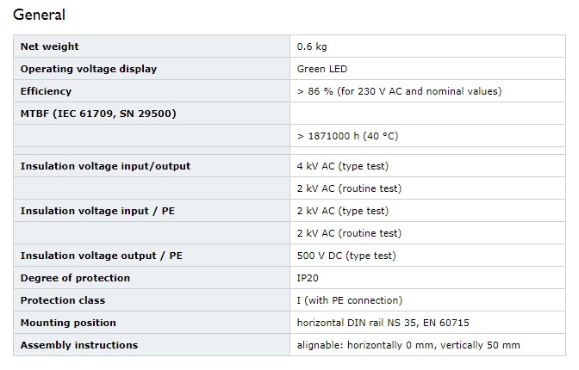Select the Efficiency row label

tap(46, 91)
